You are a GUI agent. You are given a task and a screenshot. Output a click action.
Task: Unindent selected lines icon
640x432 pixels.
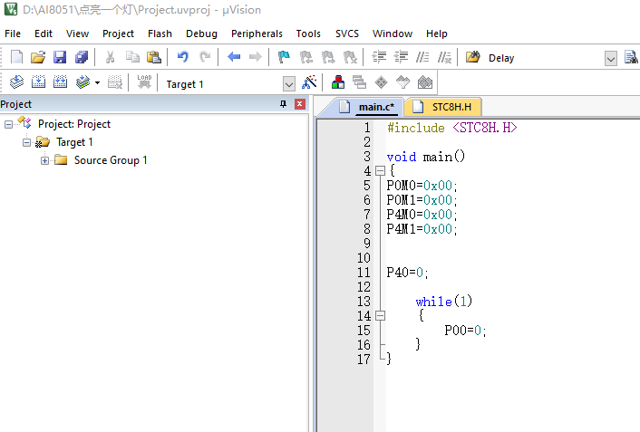point(402,57)
